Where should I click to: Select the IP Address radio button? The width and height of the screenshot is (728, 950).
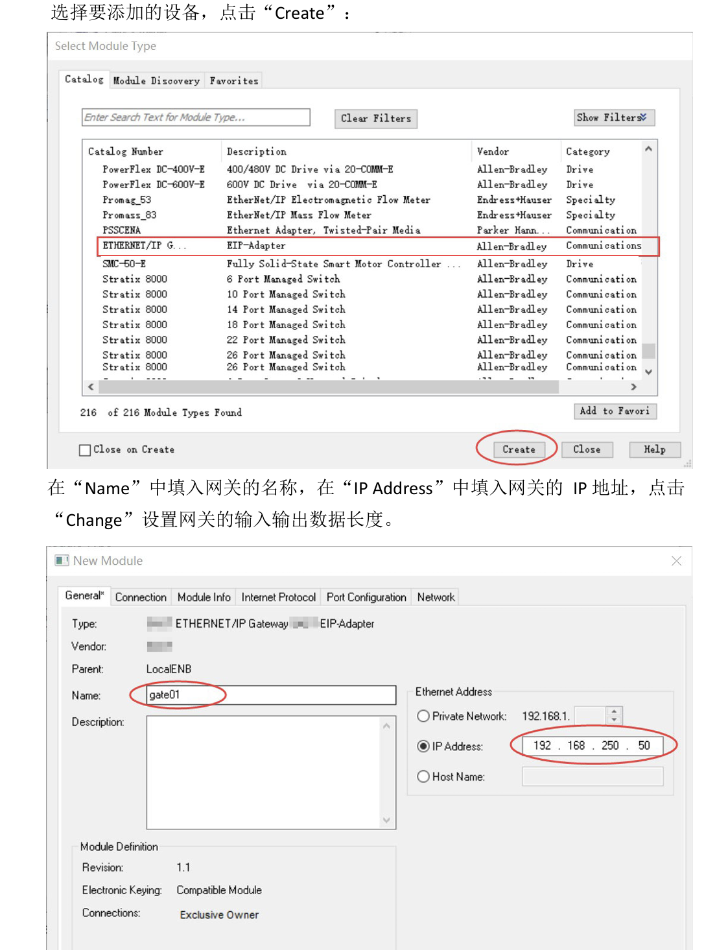(x=423, y=746)
